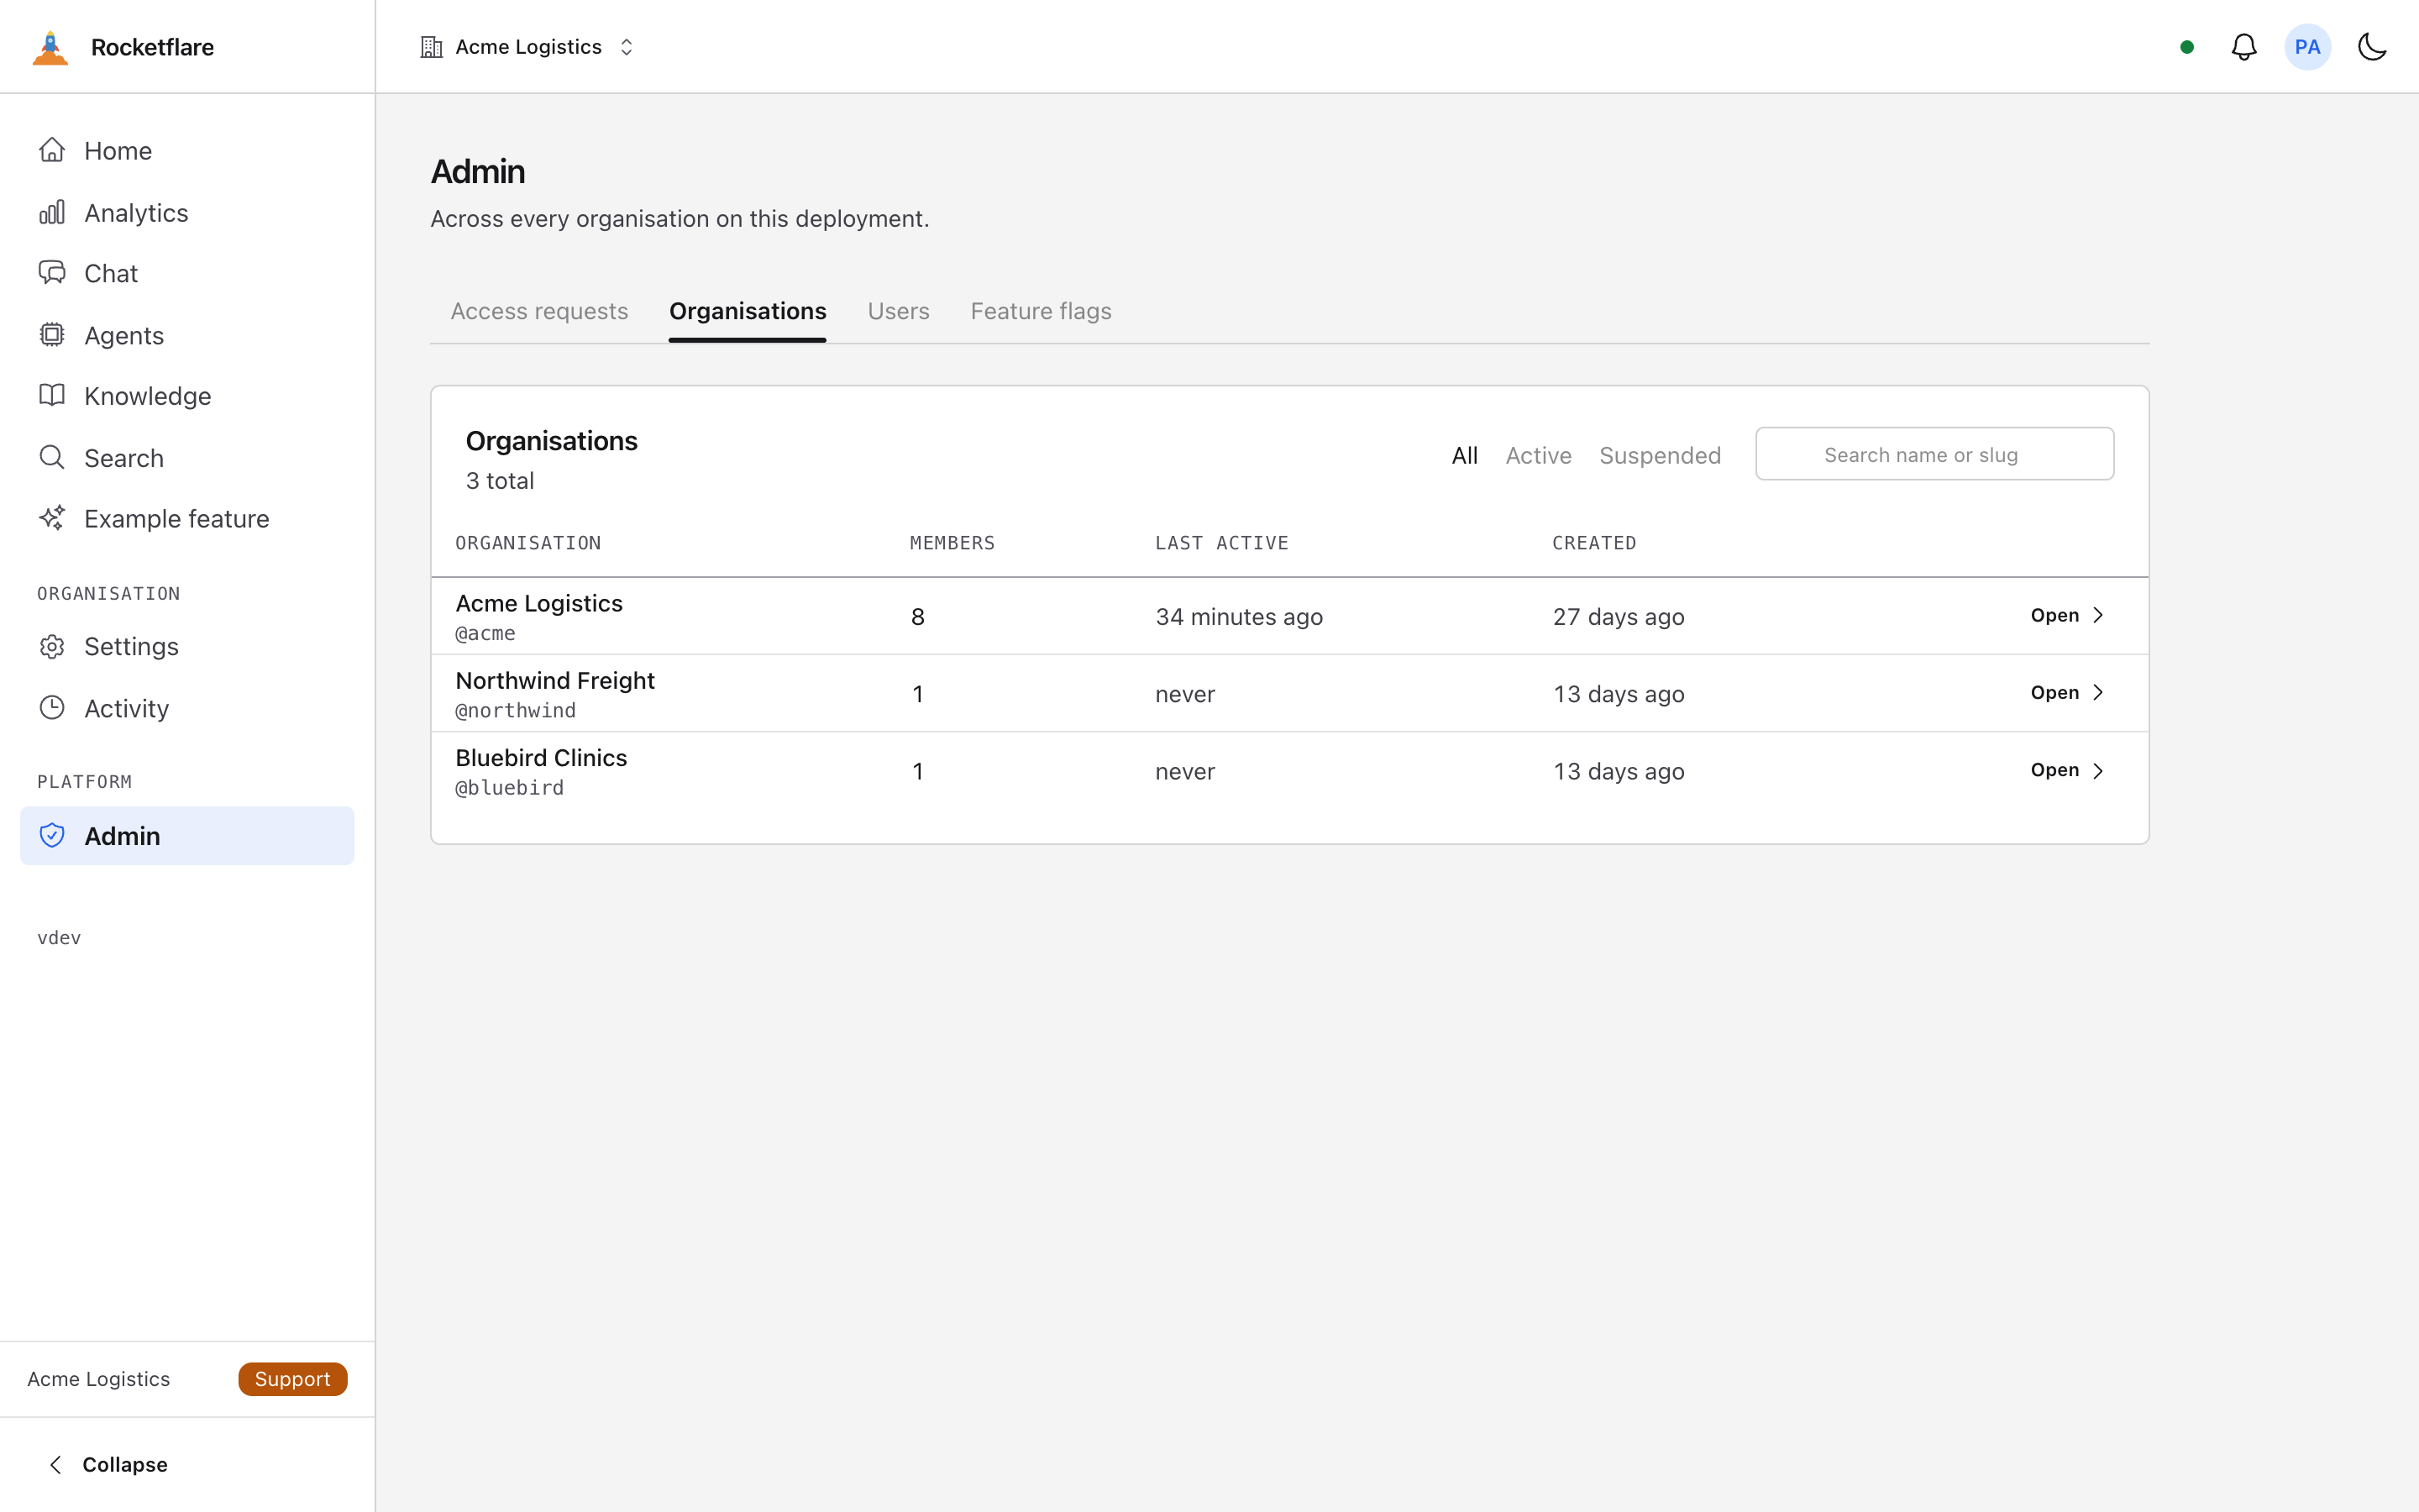The image size is (2419, 1512).
Task: Click the @acme slug
Action: click(485, 634)
